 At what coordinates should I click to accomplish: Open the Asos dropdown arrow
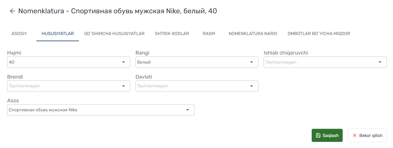188,110
